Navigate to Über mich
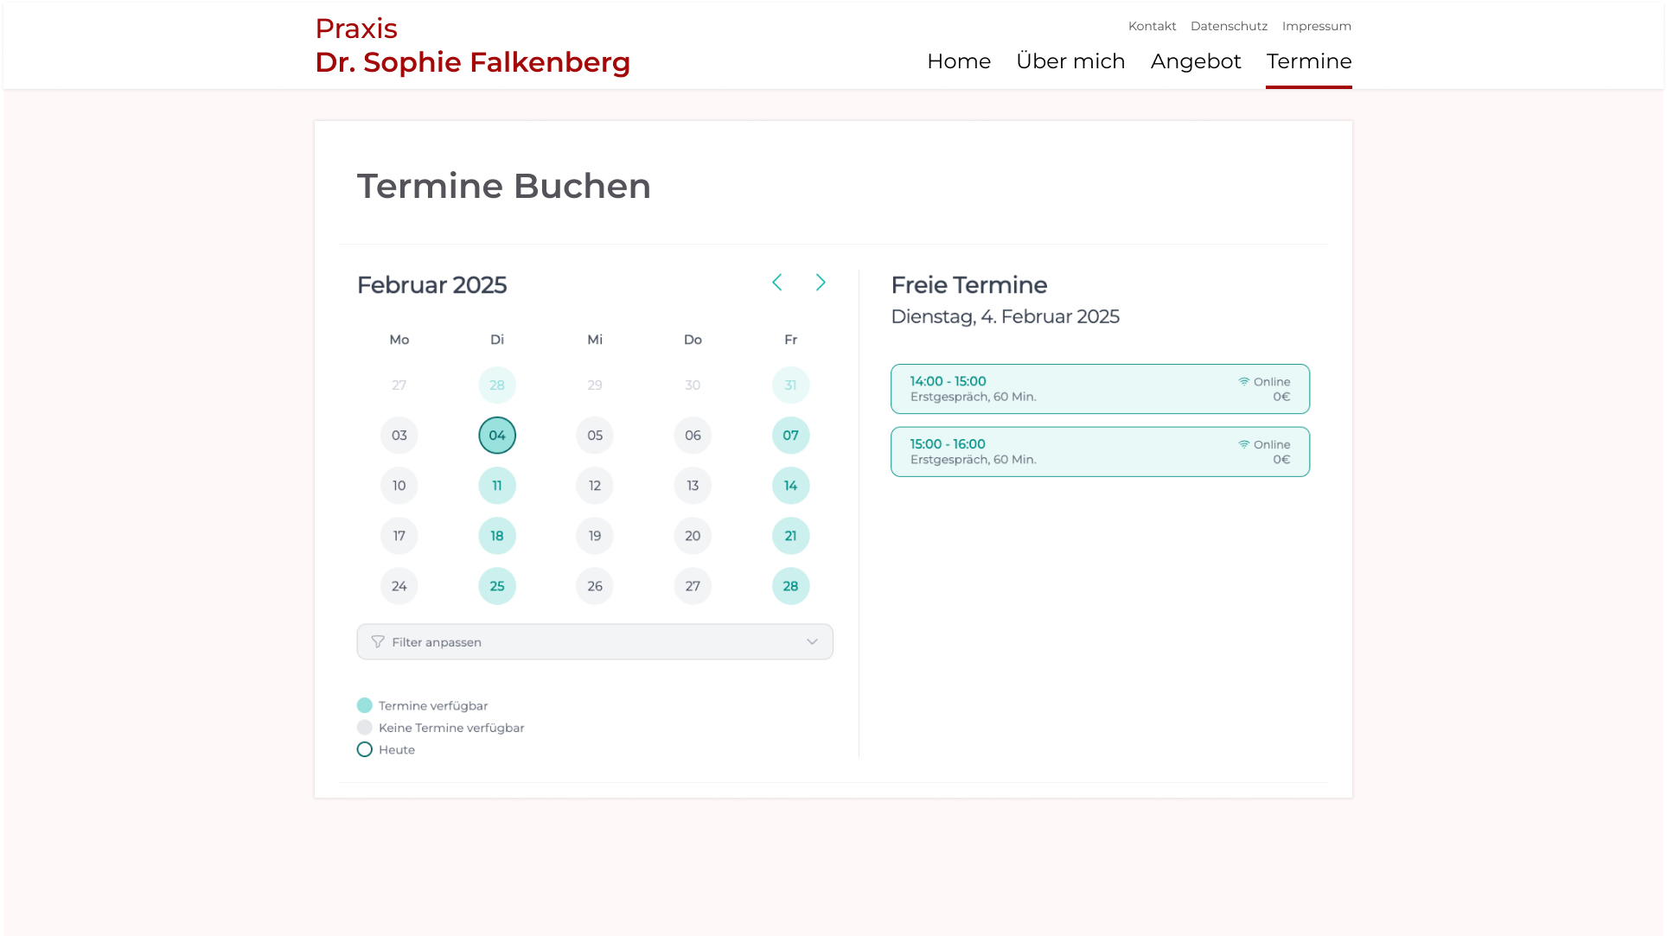Image resolution: width=1667 pixels, height=936 pixels. [x=1071, y=60]
